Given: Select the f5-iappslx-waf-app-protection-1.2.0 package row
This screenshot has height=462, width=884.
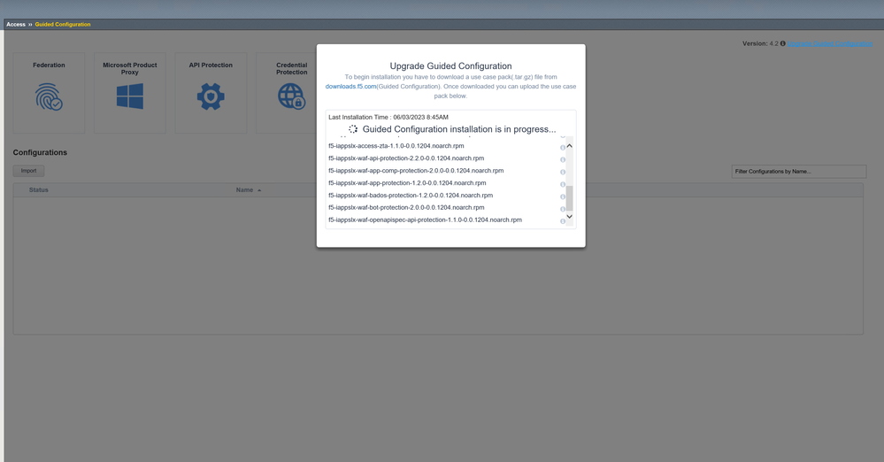Looking at the screenshot, I should click(x=407, y=183).
